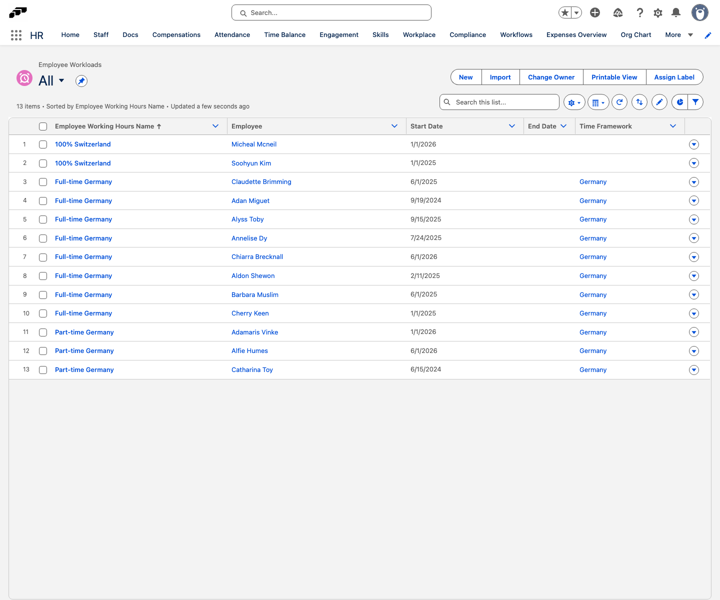Refresh the Employee Workloads list
Image resolution: width=720 pixels, height=600 pixels.
619,102
